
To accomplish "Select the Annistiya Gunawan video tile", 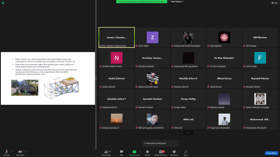I will (152, 58).
